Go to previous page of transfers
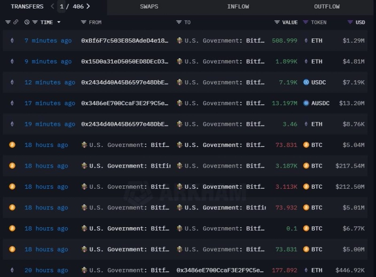The height and width of the screenshot is (277, 376). [53, 7]
